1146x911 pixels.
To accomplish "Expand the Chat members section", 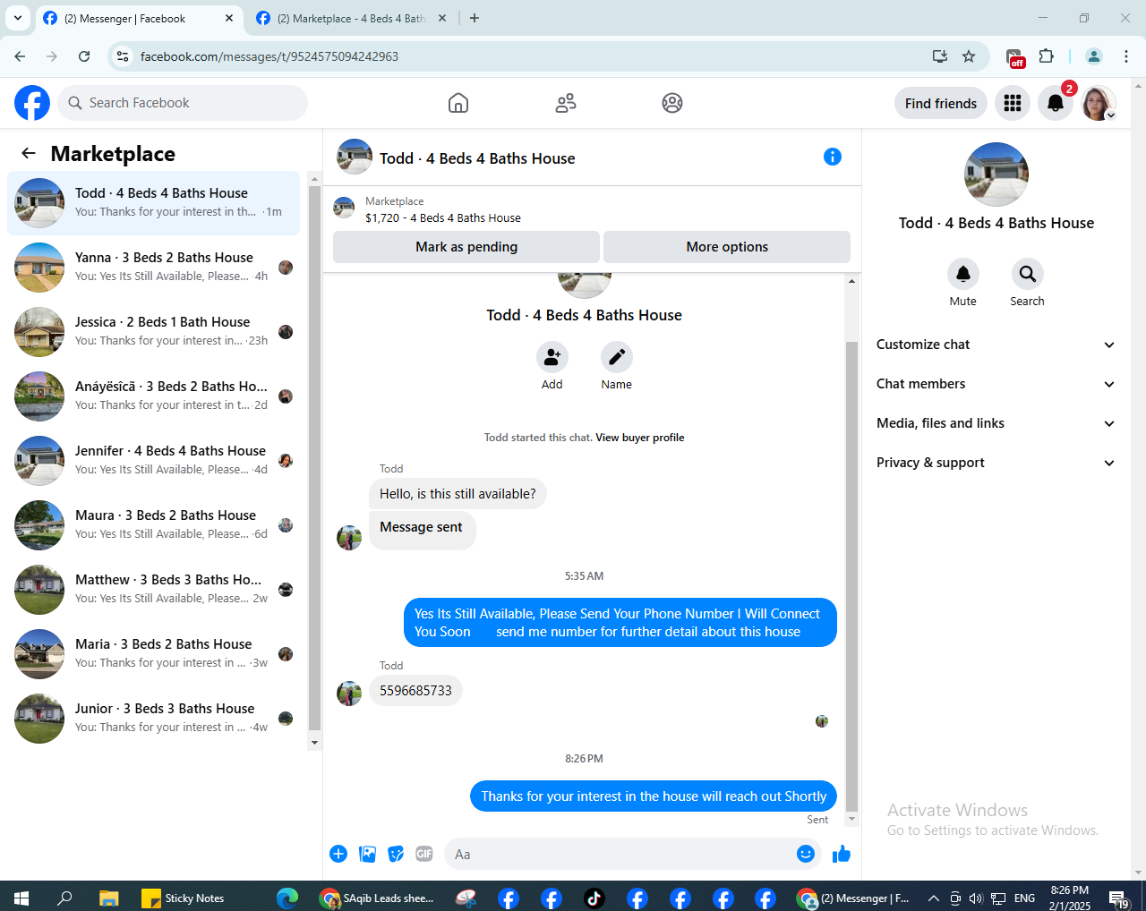I will pyautogui.click(x=996, y=384).
